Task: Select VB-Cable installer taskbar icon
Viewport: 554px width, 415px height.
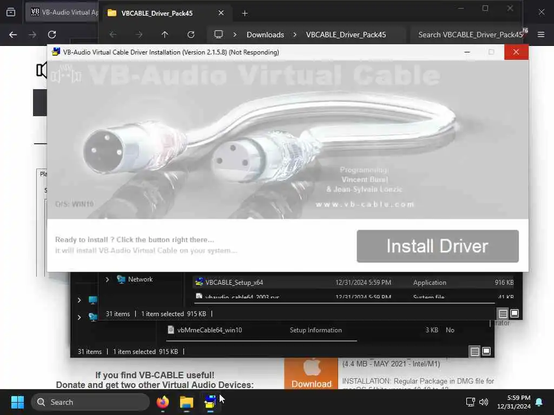Action: pyautogui.click(x=210, y=402)
